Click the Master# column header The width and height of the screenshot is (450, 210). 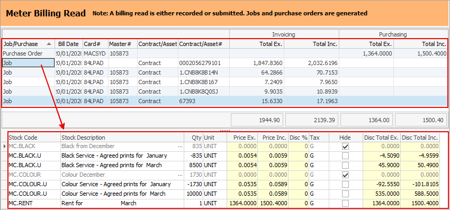coord(122,44)
